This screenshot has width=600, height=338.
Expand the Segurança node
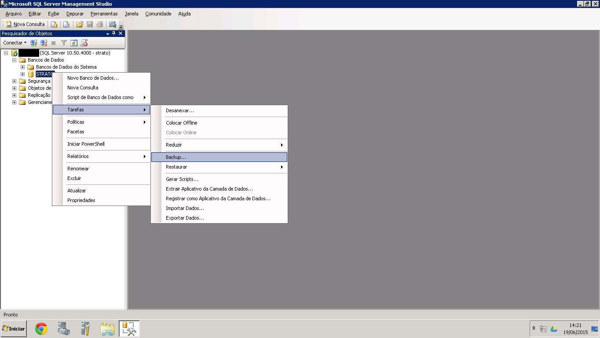pyautogui.click(x=15, y=81)
